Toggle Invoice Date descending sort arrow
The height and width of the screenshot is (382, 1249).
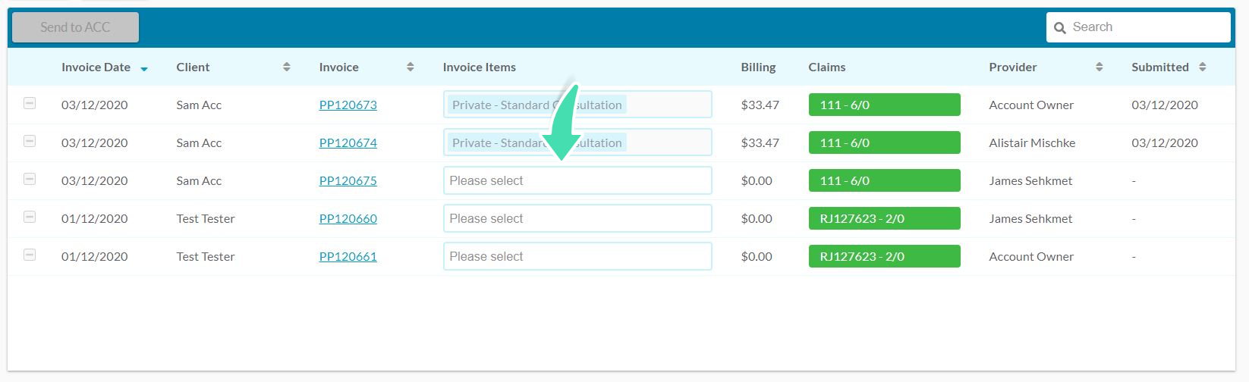point(143,69)
